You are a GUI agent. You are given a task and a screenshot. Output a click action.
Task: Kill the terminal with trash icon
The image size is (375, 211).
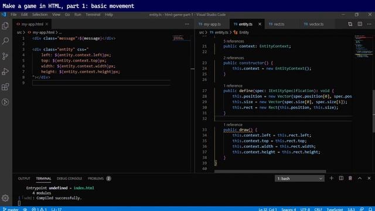pos(350,178)
